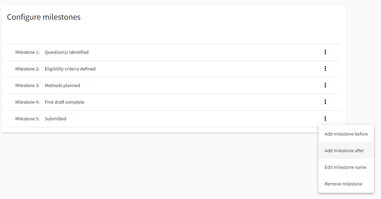Open the kebab menu for Milestone 2

325,69
